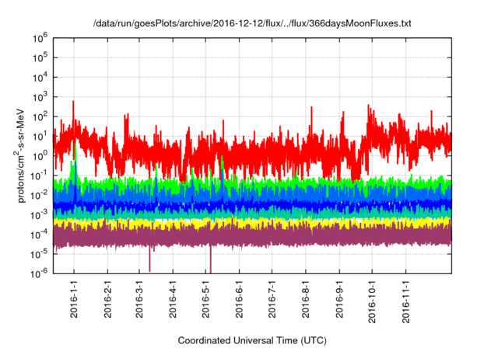Viewport: 498px width, 348px height.
Task: Click the y-axis tick label 10^0
Action: point(40,155)
